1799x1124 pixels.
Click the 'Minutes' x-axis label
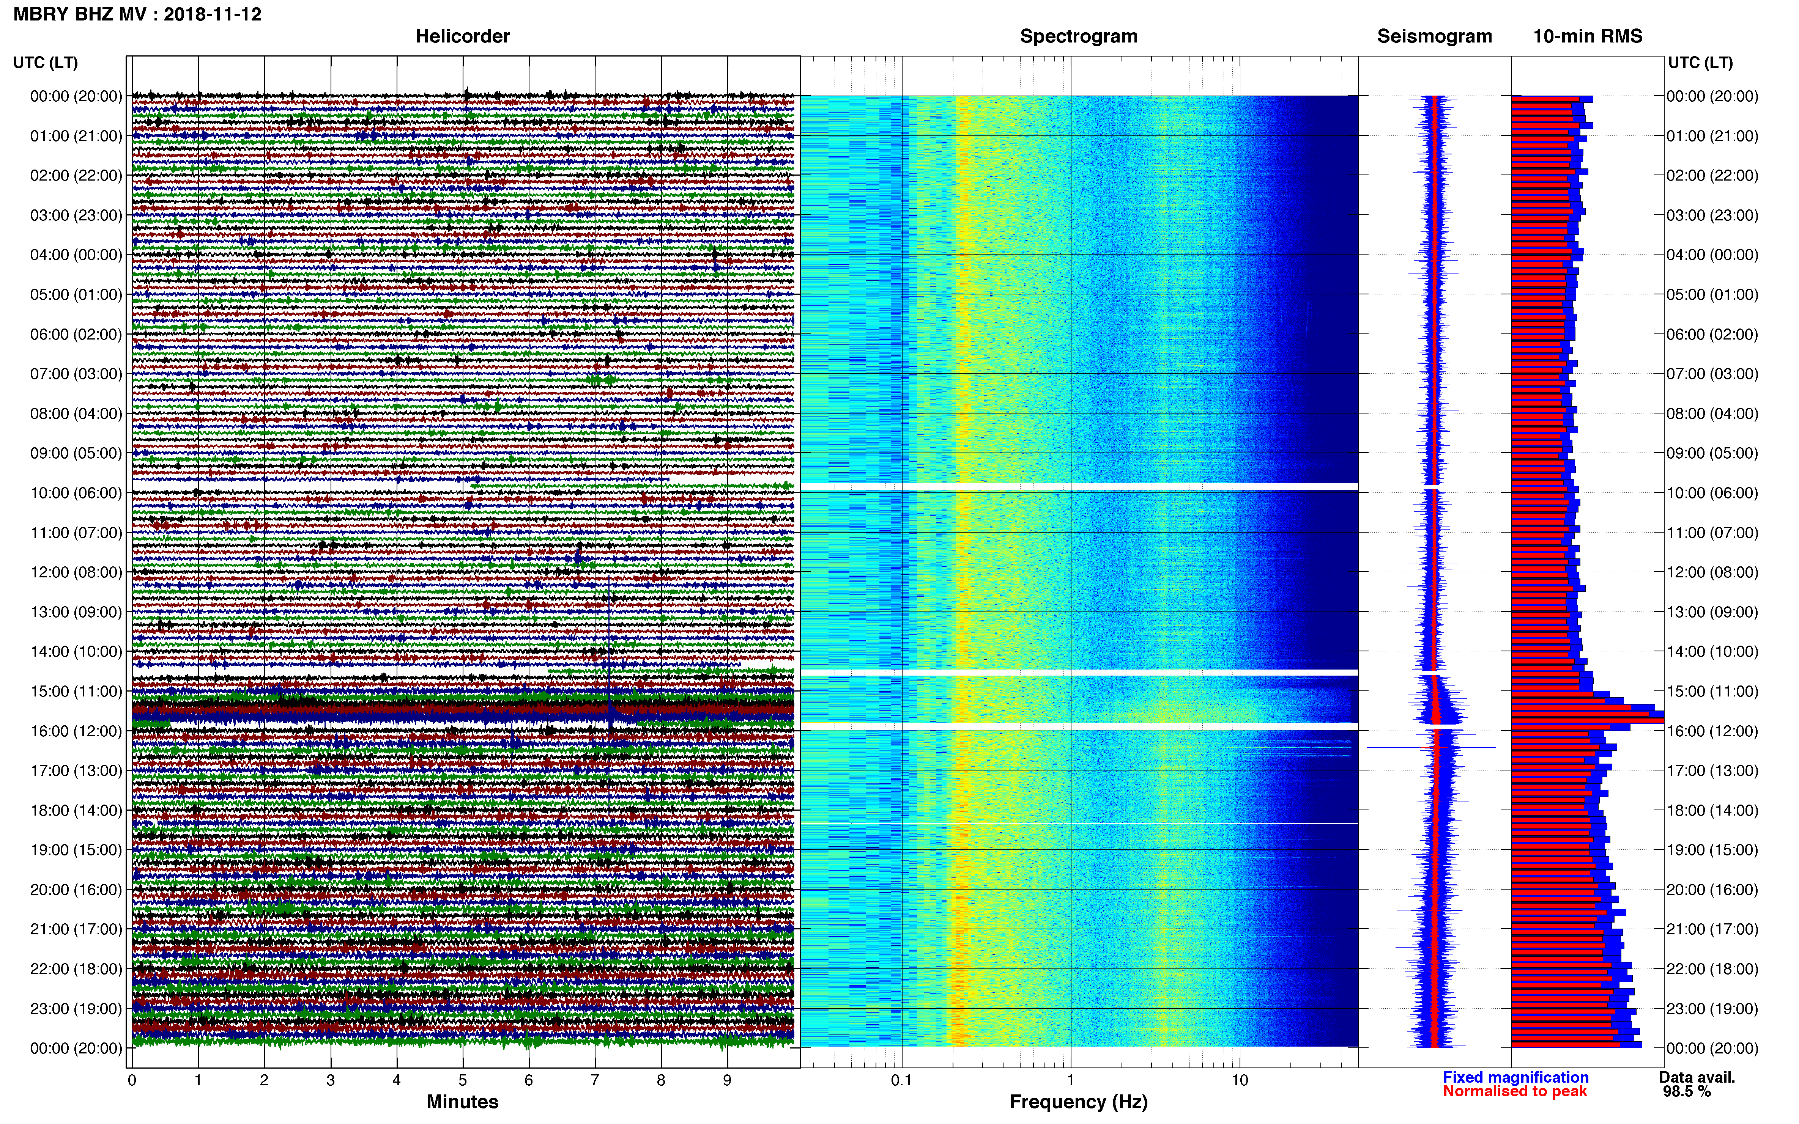point(463,1102)
